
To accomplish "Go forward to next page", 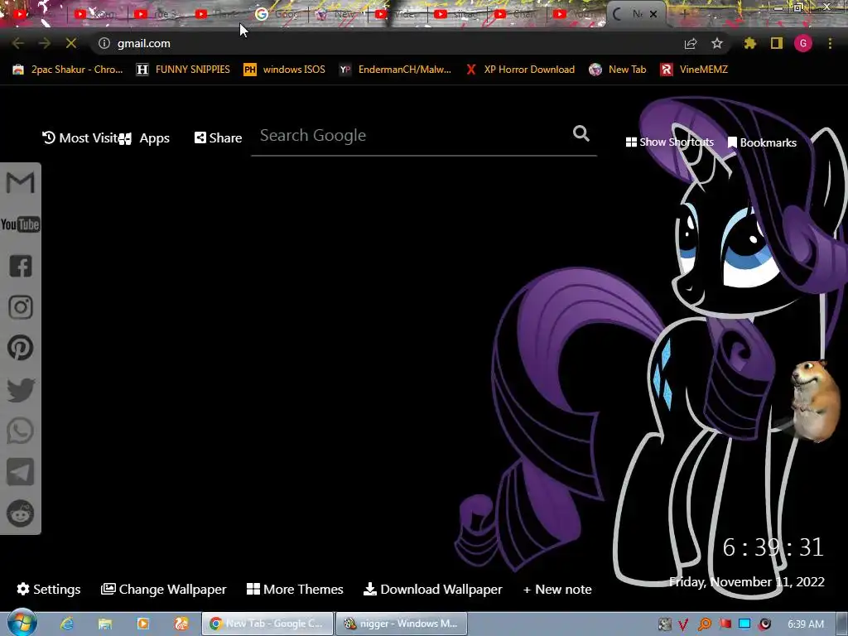I will coord(45,43).
